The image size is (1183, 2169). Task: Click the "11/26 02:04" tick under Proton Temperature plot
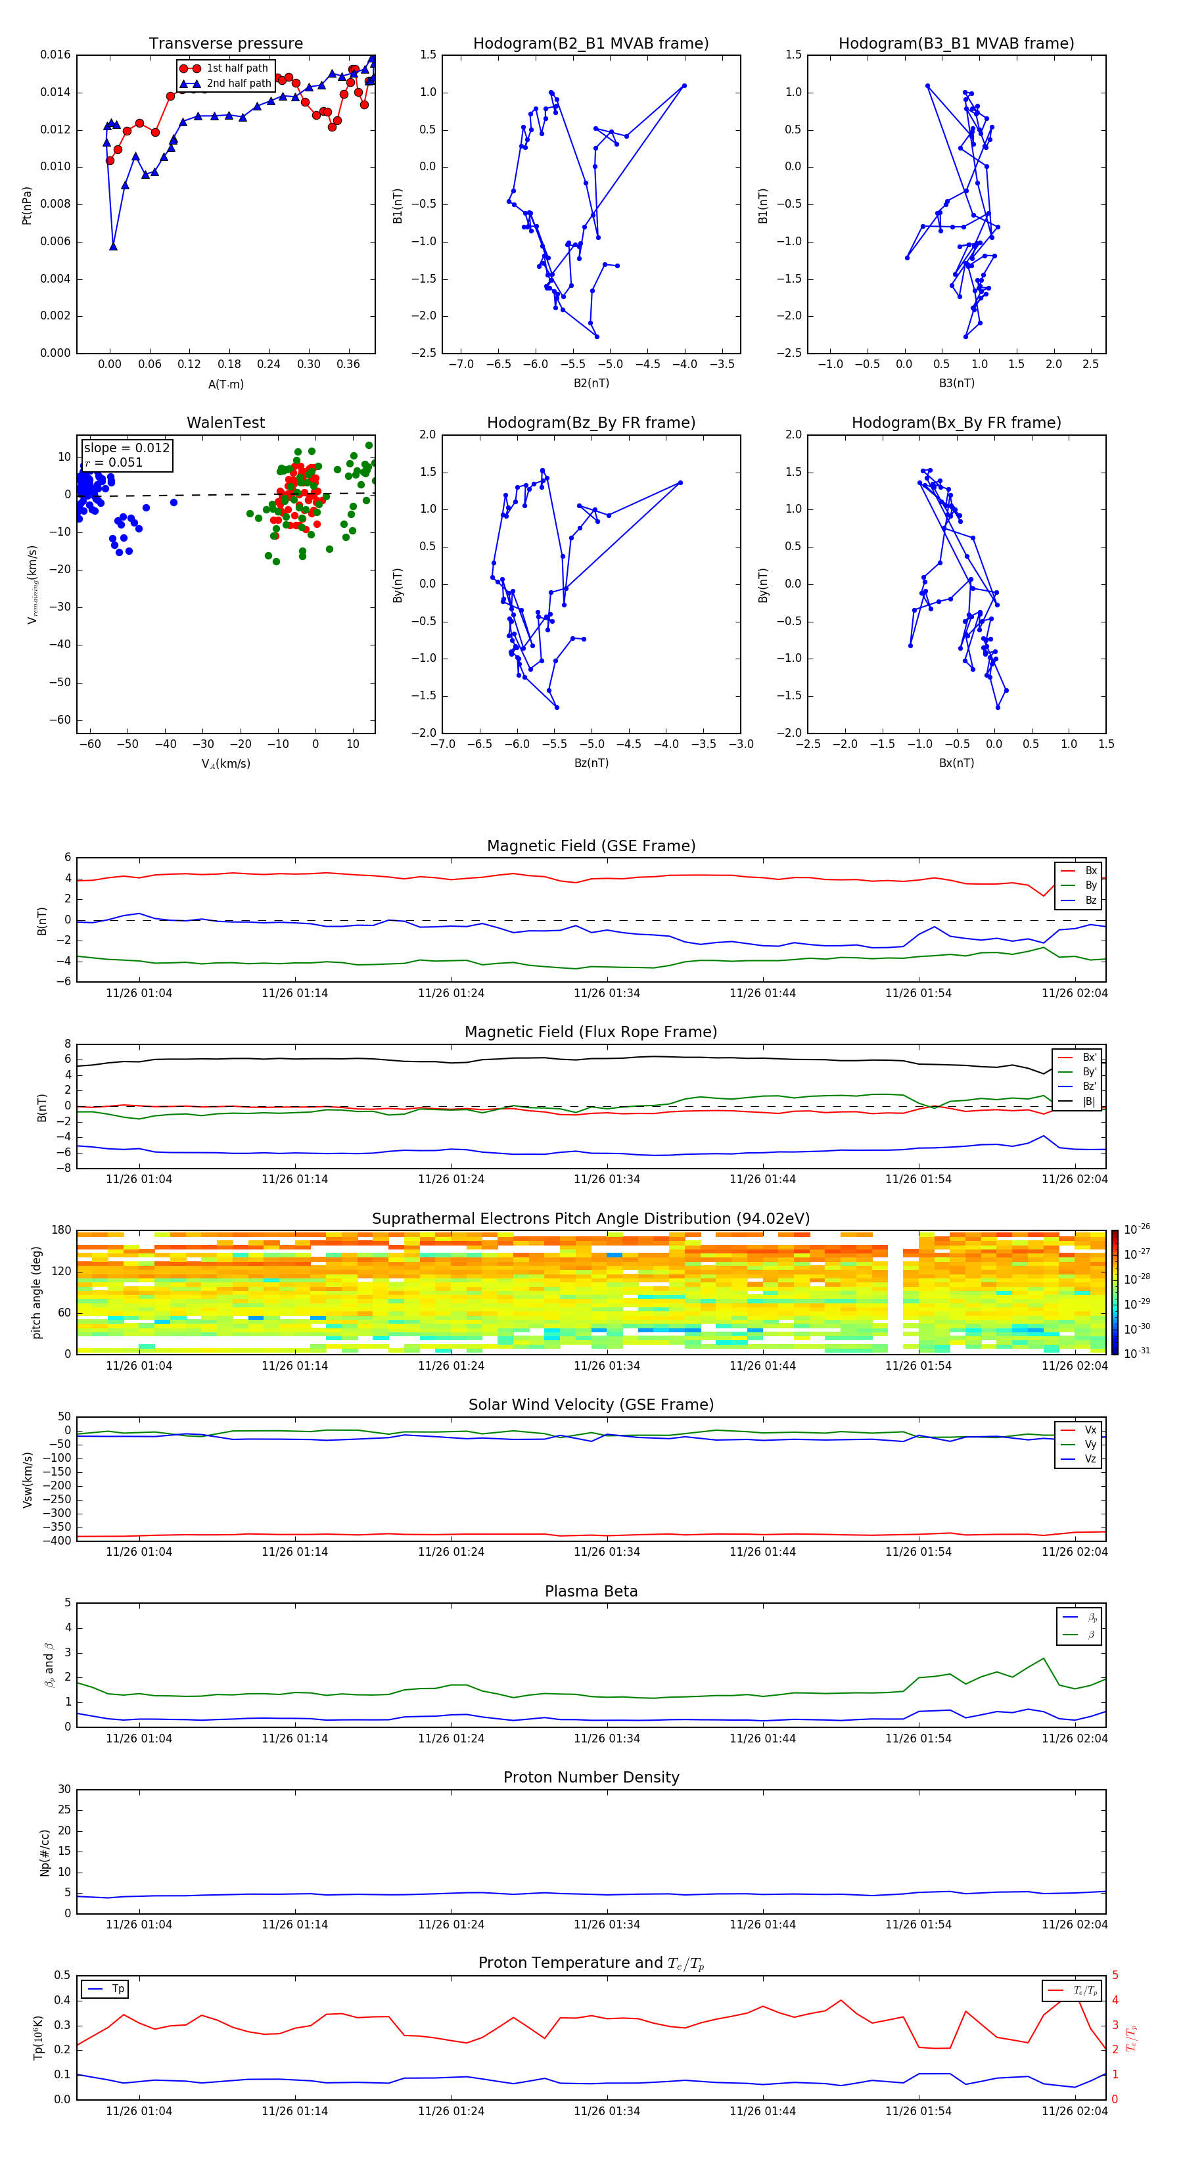coord(1075,2111)
